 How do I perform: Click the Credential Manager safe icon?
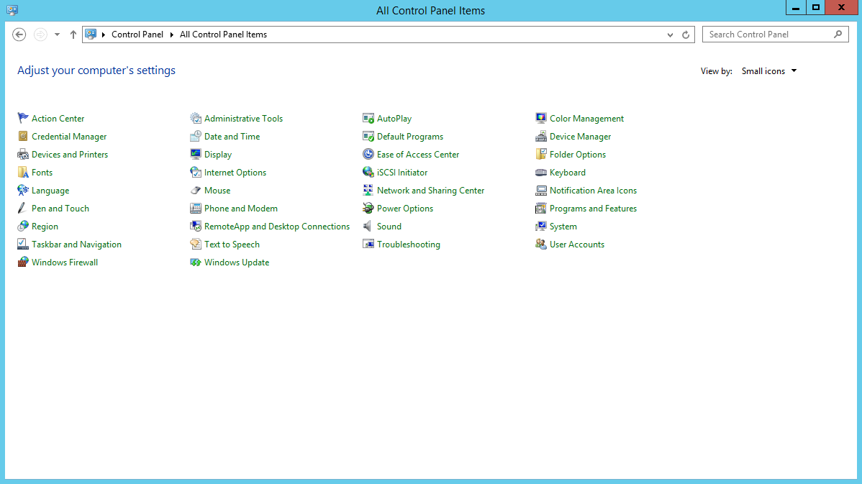(x=22, y=136)
